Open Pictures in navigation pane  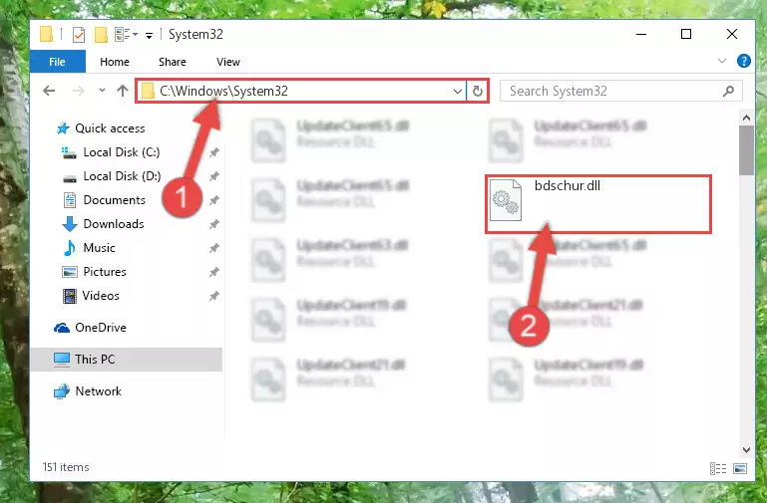pos(94,272)
